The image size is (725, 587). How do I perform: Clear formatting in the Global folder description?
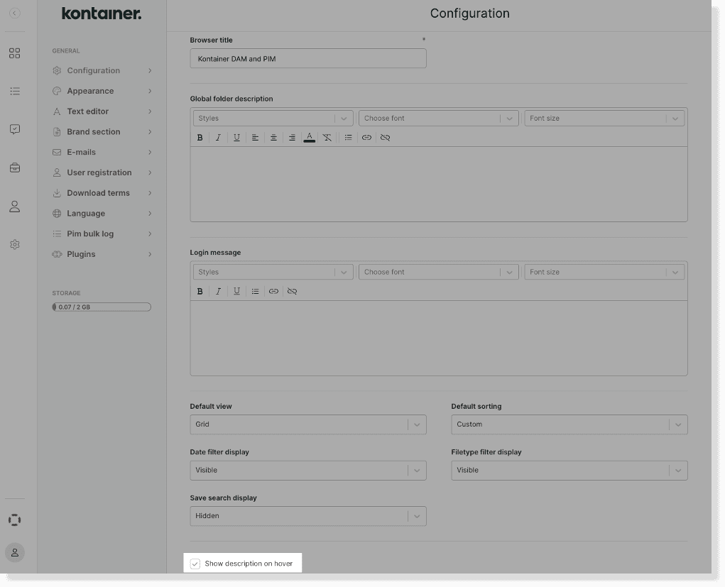click(327, 137)
